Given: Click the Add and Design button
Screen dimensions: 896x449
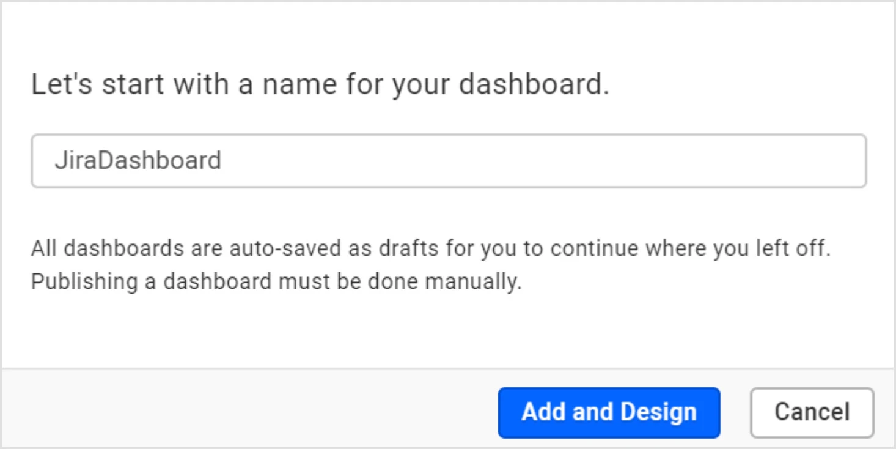Looking at the screenshot, I should pyautogui.click(x=609, y=412).
